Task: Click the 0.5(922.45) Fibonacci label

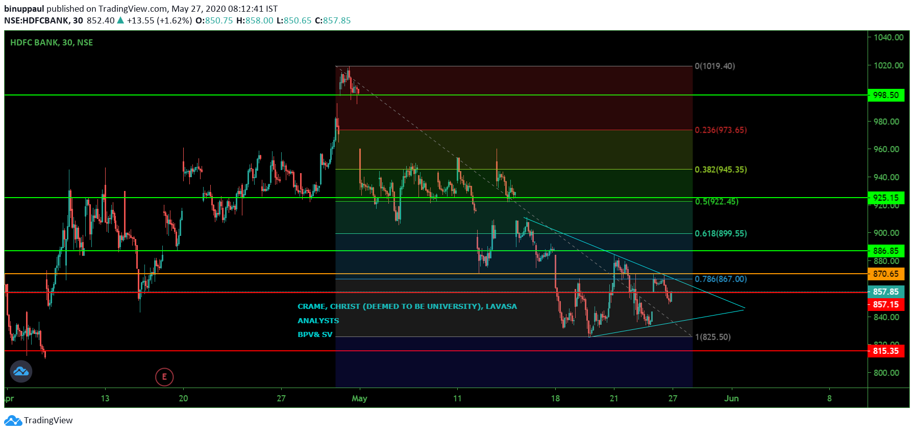Action: coord(717,201)
